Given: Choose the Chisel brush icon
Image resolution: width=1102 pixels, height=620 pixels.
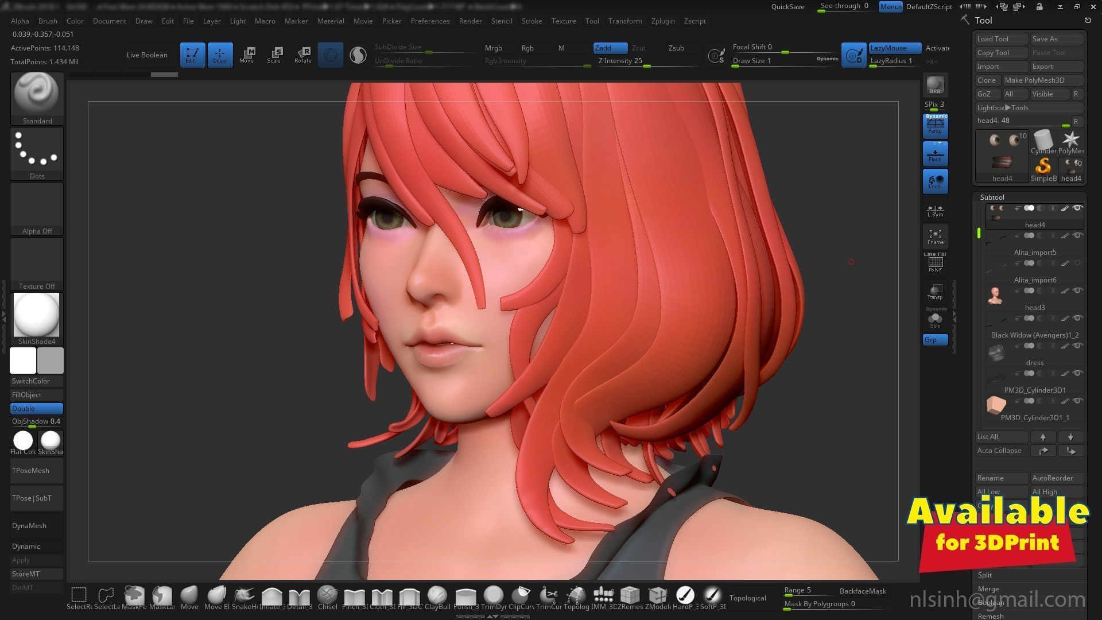Looking at the screenshot, I should click(327, 596).
